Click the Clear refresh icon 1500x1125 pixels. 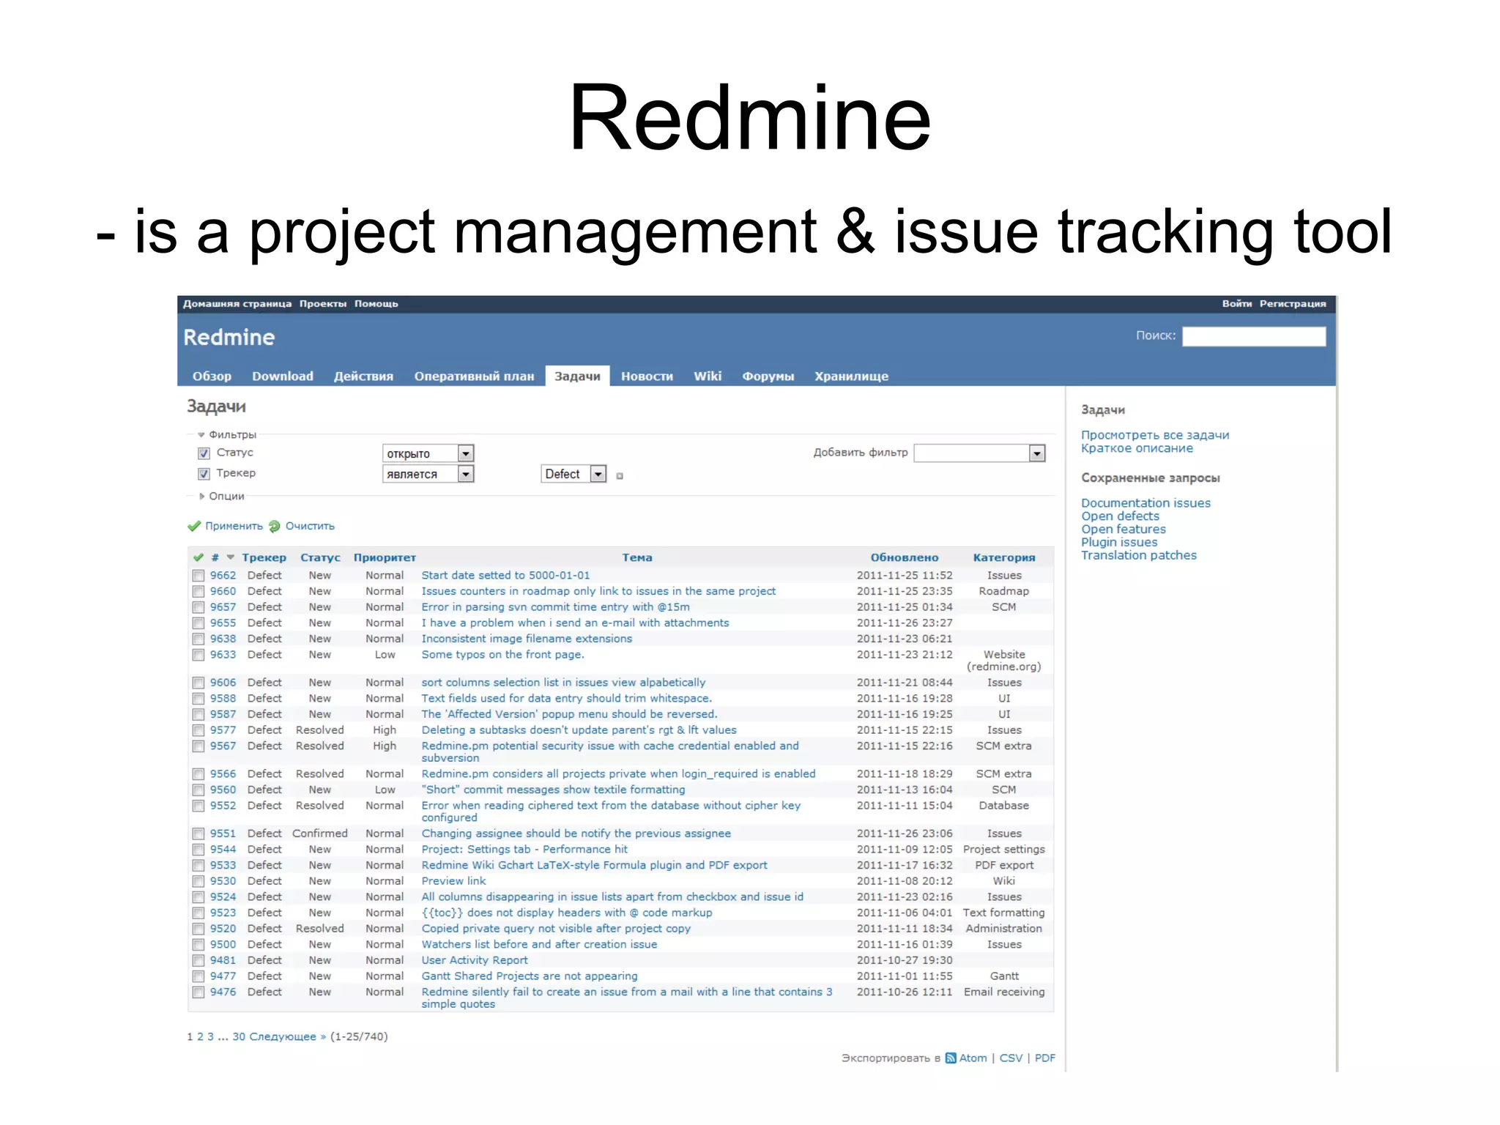click(x=275, y=526)
